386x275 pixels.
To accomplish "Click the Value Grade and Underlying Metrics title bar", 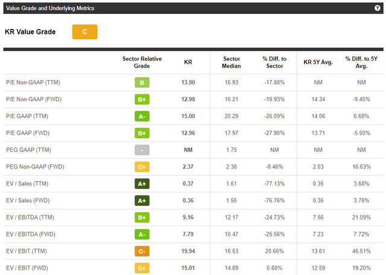I will click(51, 8).
